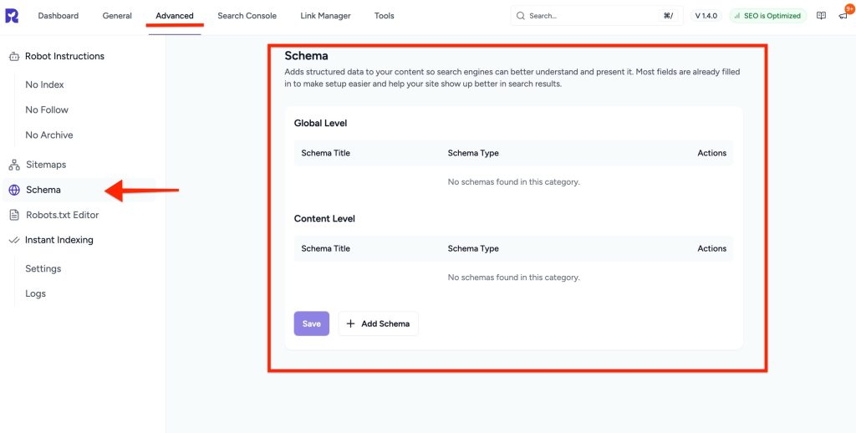The height and width of the screenshot is (433, 856).
Task: Click the Robot Instructions robot icon
Action: (14, 57)
